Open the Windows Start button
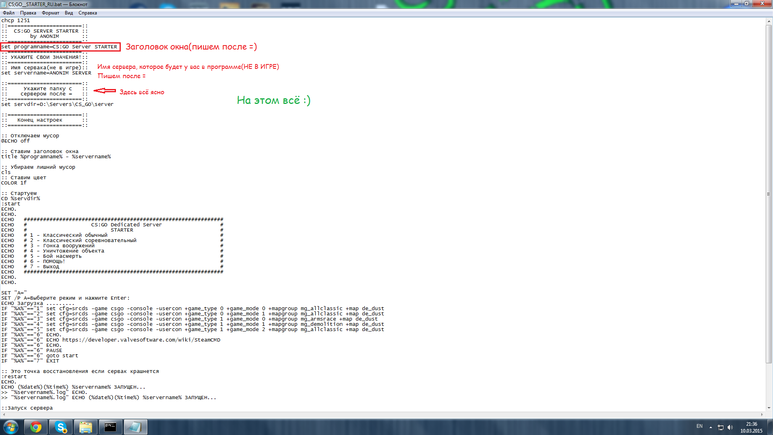 (11, 427)
